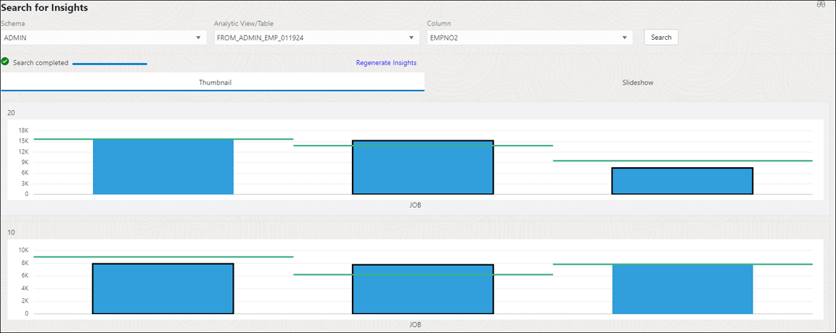Click the first bar in the top chart

(163, 166)
